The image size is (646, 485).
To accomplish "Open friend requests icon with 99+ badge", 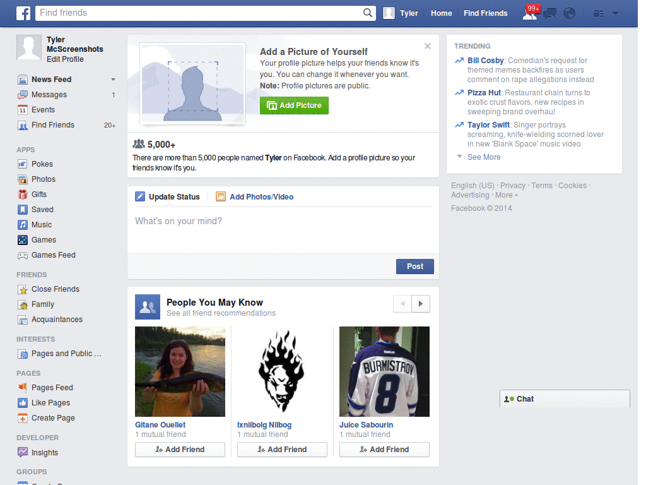I will (x=530, y=13).
